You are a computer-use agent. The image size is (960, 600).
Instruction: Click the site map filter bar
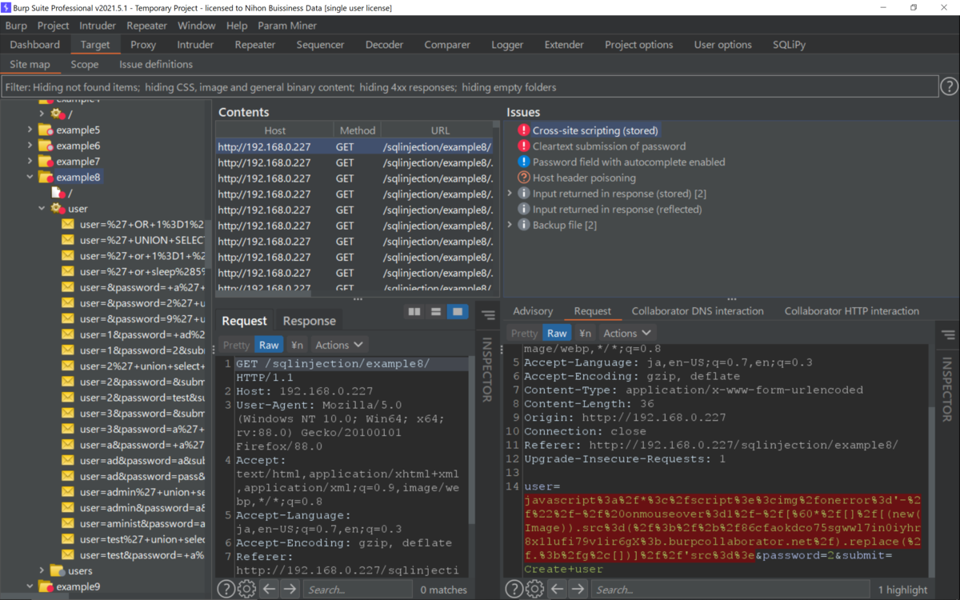click(469, 87)
